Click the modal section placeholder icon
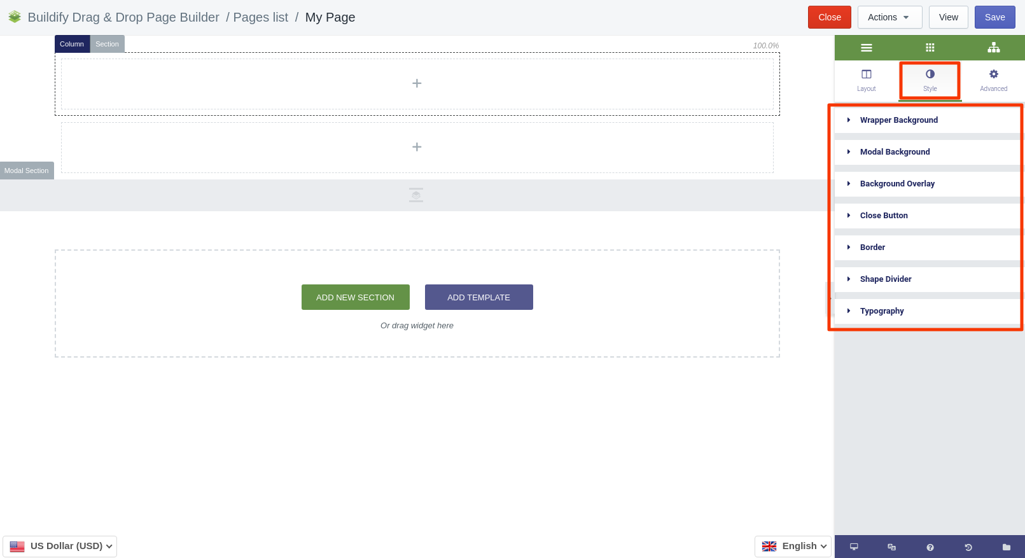 pos(416,195)
